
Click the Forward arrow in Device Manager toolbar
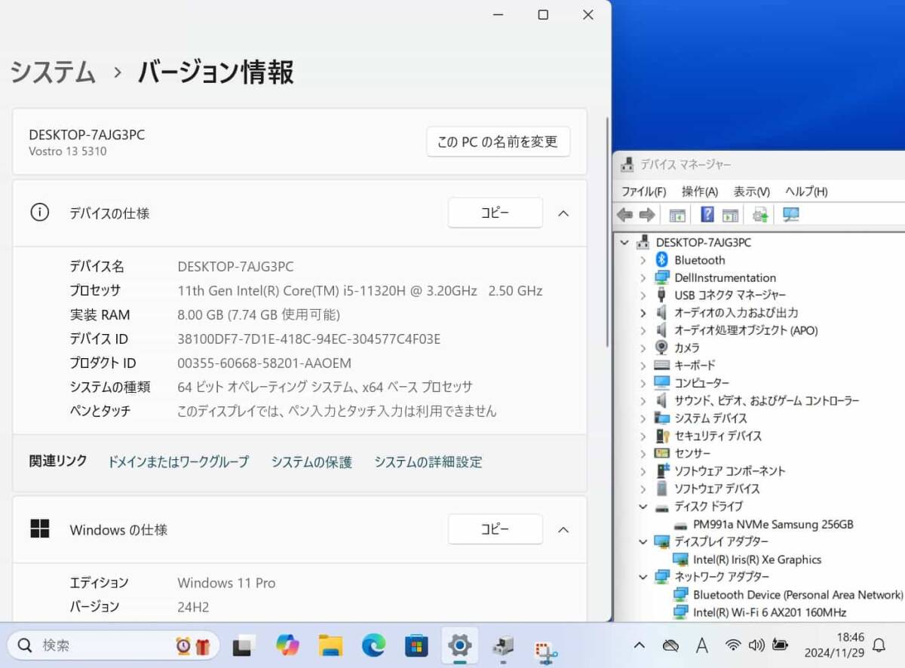pyautogui.click(x=646, y=215)
